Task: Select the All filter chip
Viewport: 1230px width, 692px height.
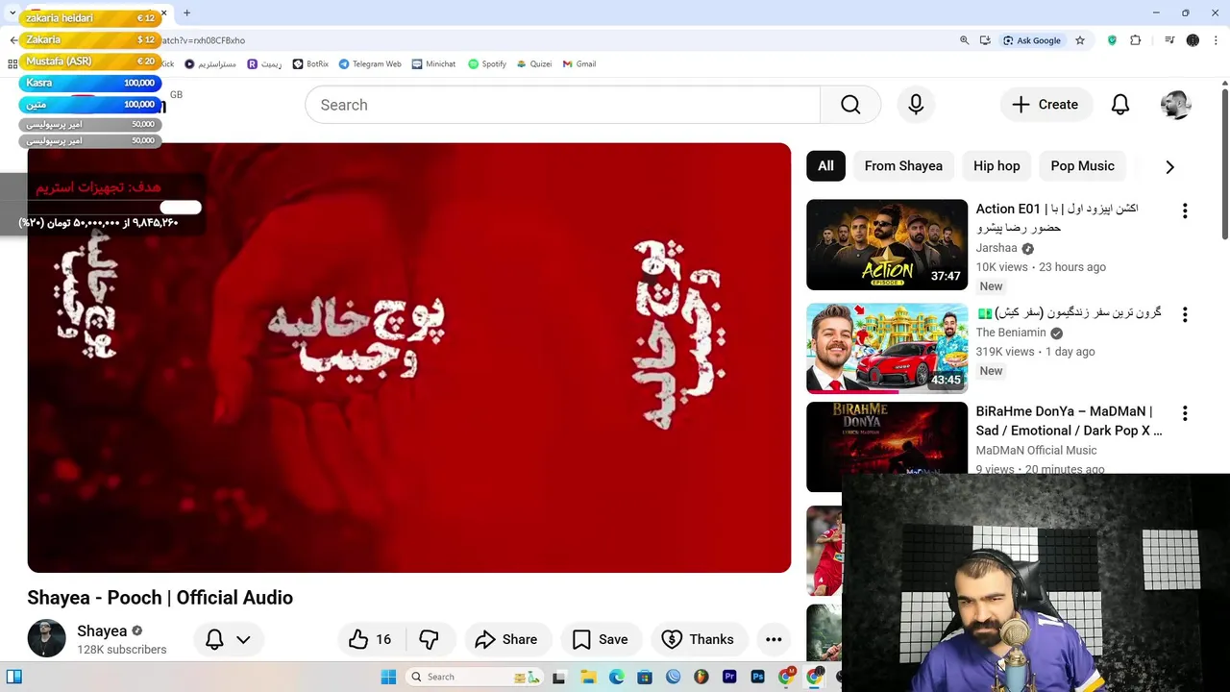Action: (825, 166)
